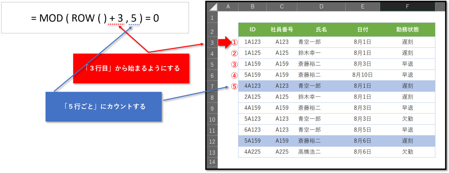Click the '勤務状態' table header cell
Screen dimensions: 449x173
[407, 30]
